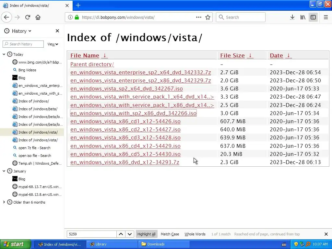Download vista x86 dvd x12-34293 7z

click(x=125, y=162)
